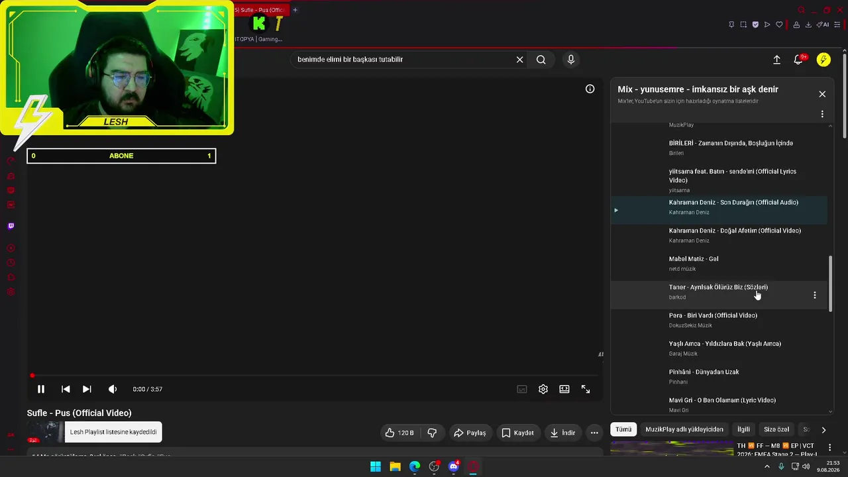Click the search magnifier button
This screenshot has width=848, height=477.
coord(541,60)
